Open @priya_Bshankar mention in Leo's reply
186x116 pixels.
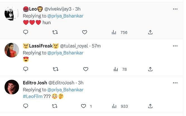(65, 16)
